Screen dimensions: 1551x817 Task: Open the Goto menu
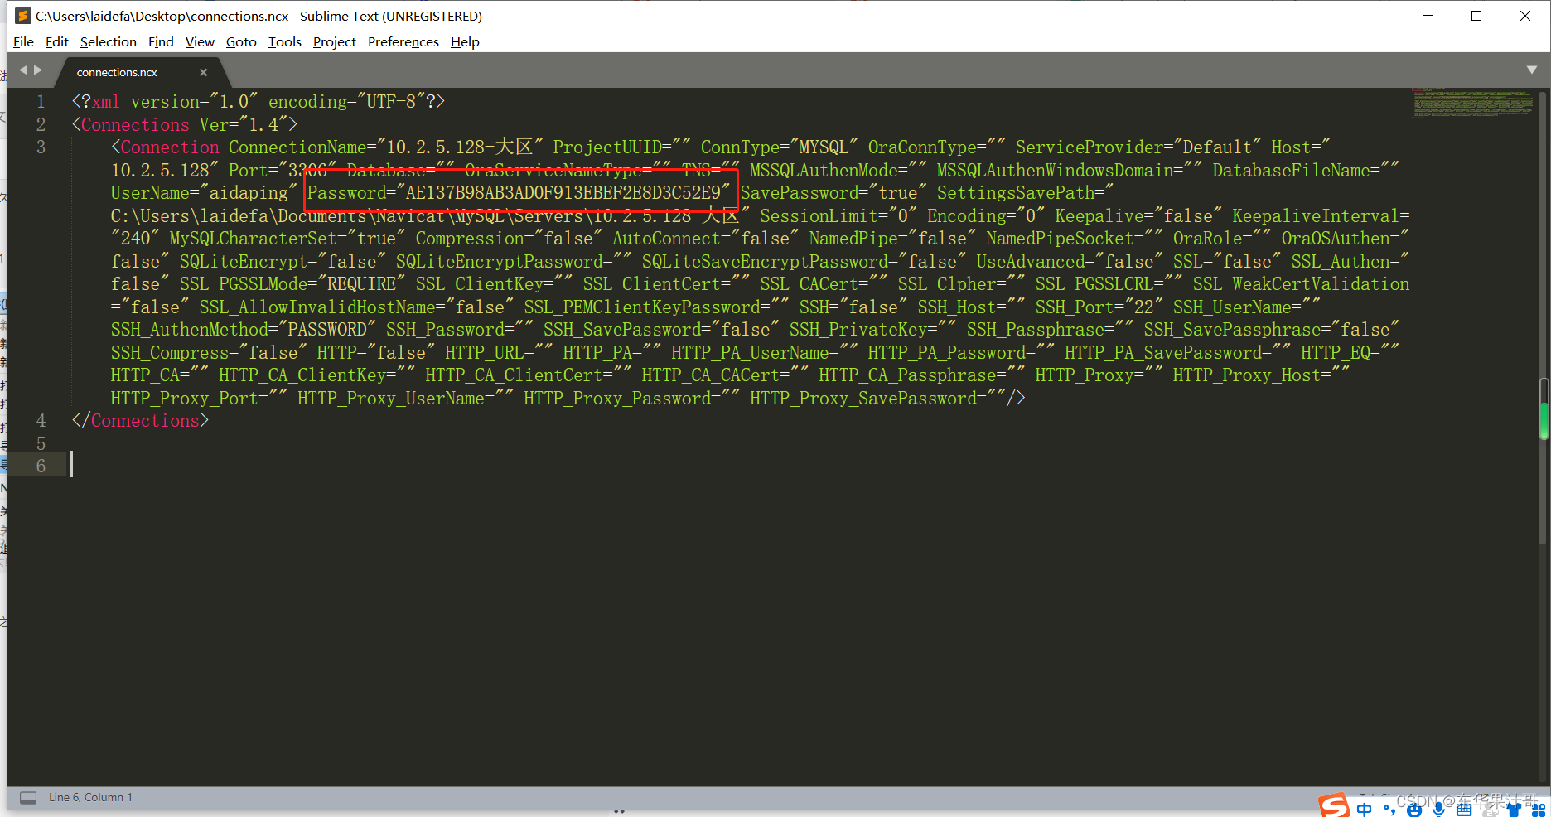point(241,42)
